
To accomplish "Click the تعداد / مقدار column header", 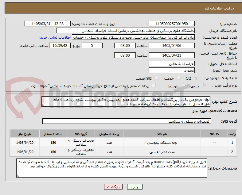I will pos(53,134).
